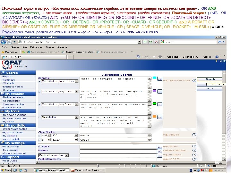Open Favorites via the star icon

(x=3, y=52)
